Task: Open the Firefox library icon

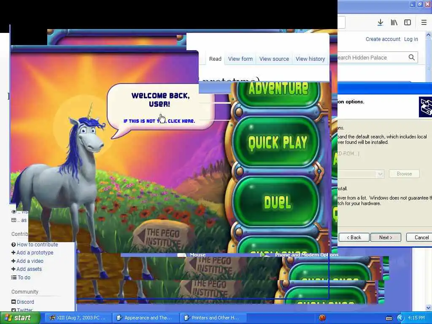Action: 394,23
